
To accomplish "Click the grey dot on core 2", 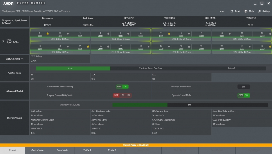I will pyautogui.click(x=68, y=34).
